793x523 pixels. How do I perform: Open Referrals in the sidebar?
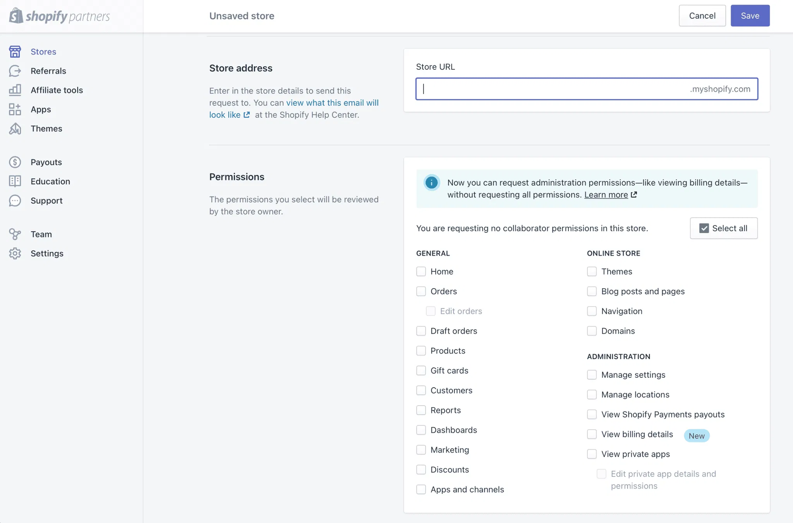pos(48,71)
